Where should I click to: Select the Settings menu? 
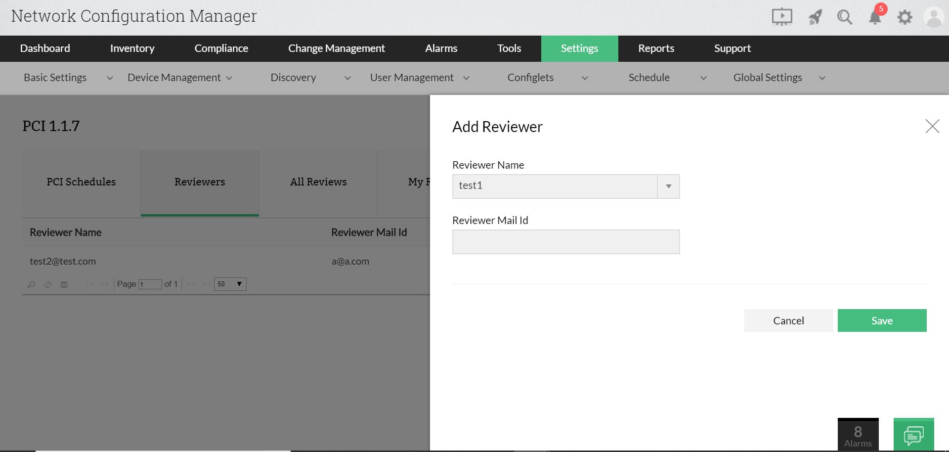580,48
